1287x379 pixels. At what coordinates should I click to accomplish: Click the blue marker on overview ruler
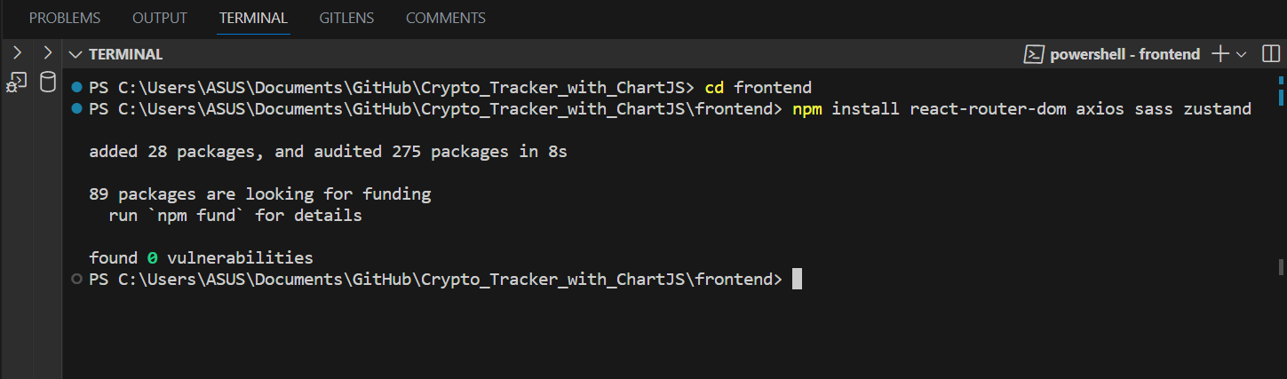[1281, 91]
